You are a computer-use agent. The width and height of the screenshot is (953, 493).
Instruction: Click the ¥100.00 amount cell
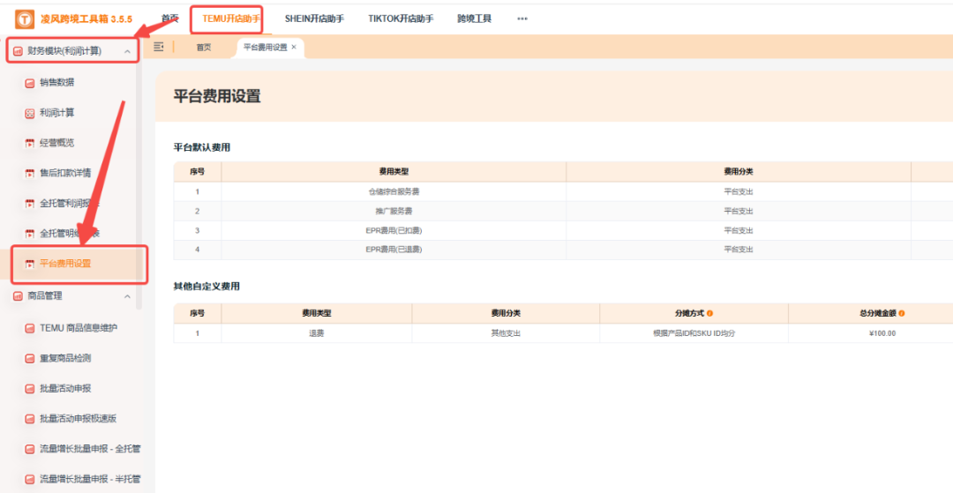point(882,332)
